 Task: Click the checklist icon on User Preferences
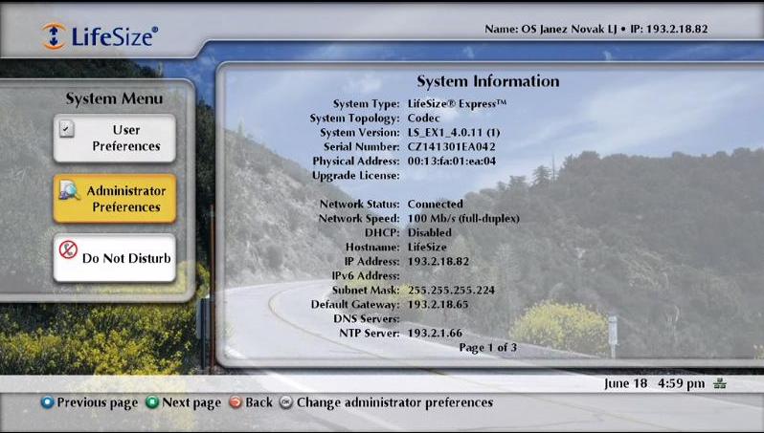(x=67, y=129)
